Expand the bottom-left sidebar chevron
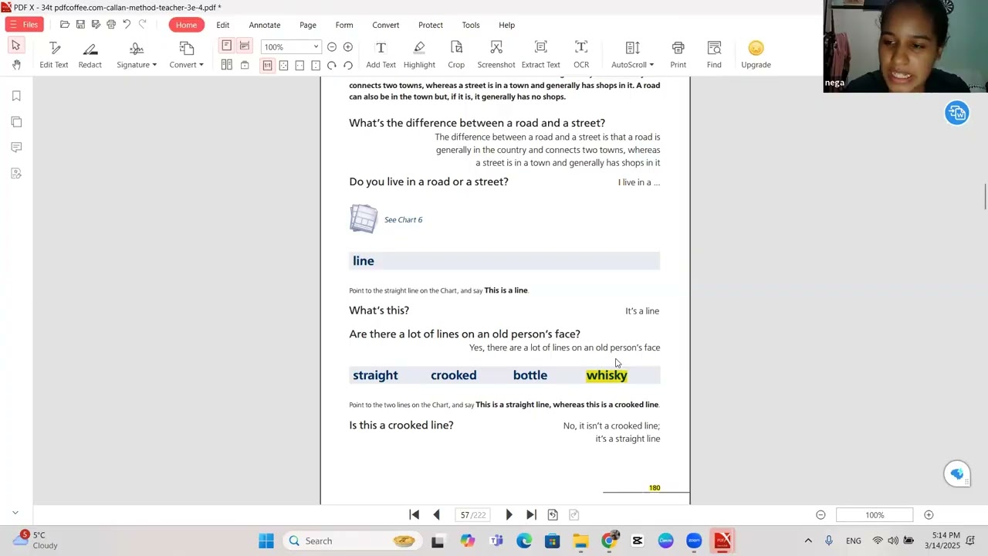The image size is (988, 556). point(15,513)
